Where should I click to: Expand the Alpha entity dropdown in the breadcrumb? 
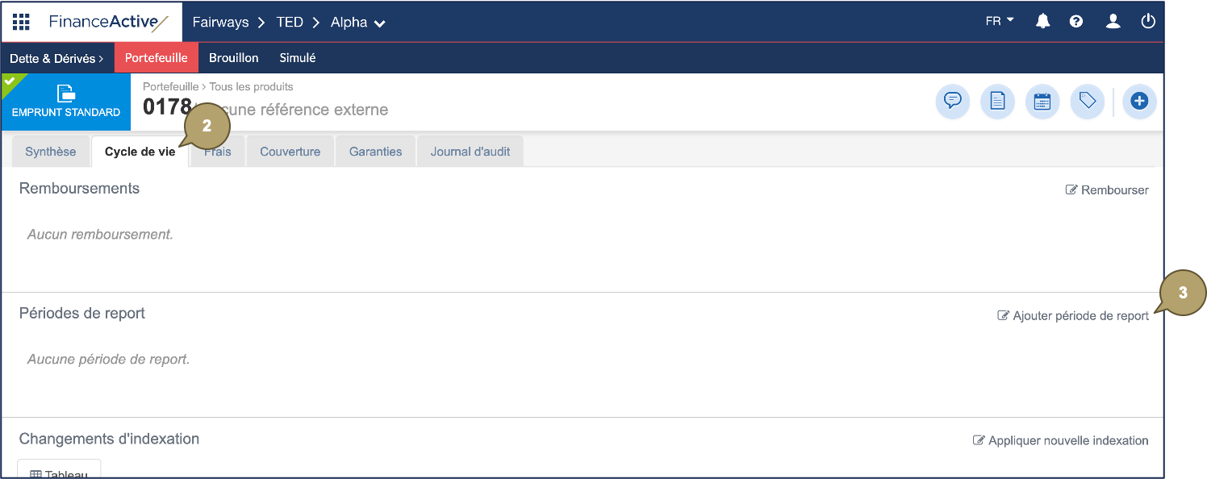357,23
